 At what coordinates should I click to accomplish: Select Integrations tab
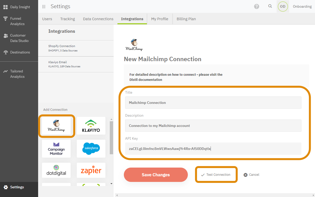[132, 19]
